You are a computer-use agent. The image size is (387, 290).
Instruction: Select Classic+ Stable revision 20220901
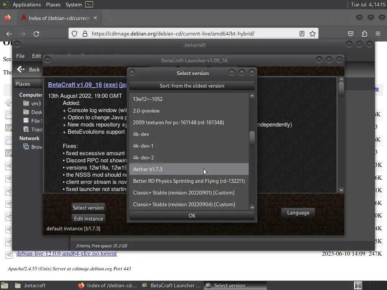click(189, 193)
